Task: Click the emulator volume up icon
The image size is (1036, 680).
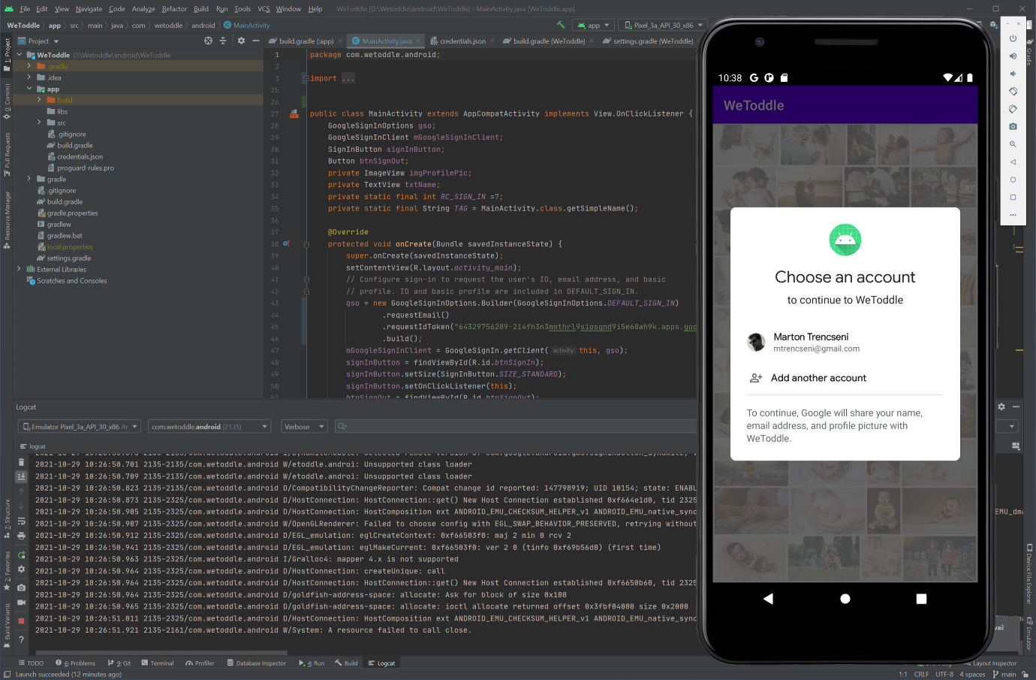Action: point(1013,56)
